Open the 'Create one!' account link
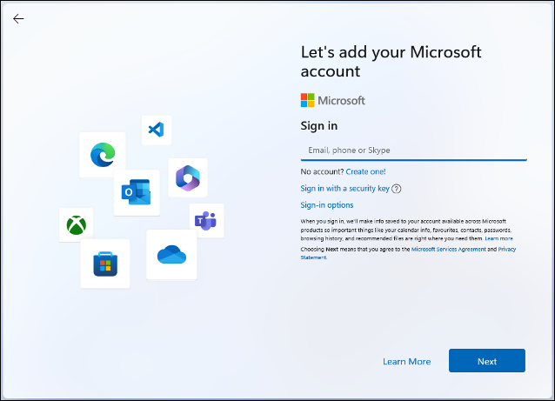The image size is (555, 401). tap(365, 172)
